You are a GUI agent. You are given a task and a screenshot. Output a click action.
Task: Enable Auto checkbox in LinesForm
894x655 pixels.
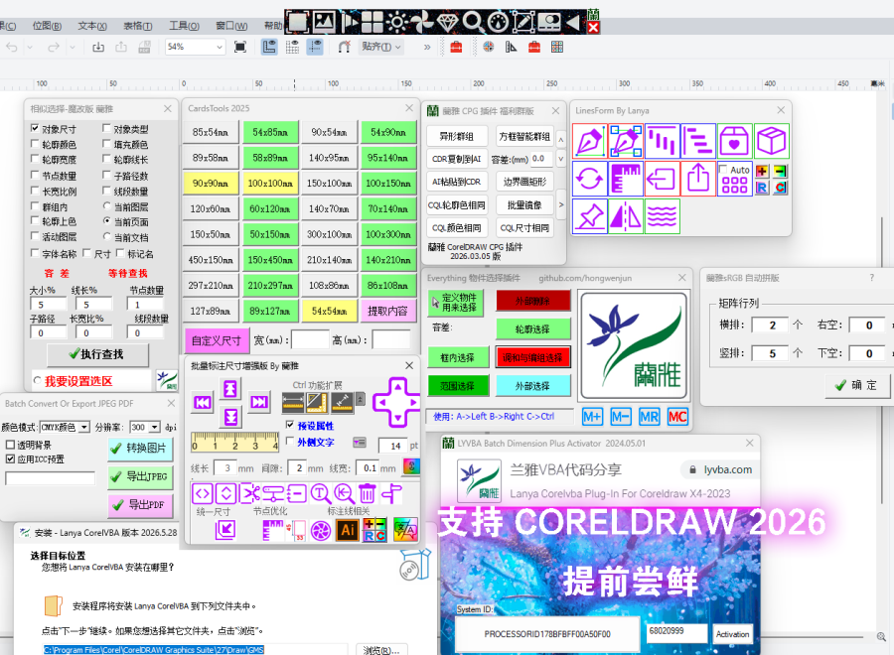point(723,169)
